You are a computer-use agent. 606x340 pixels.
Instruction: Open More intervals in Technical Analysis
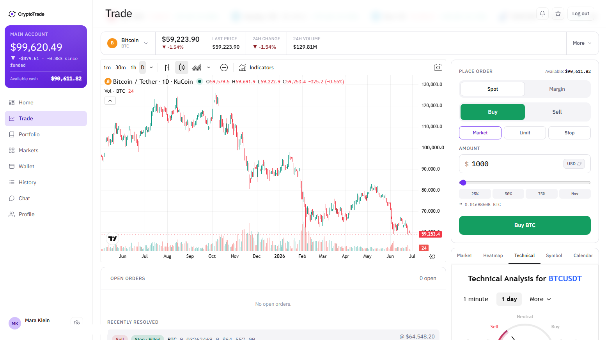[x=540, y=299]
